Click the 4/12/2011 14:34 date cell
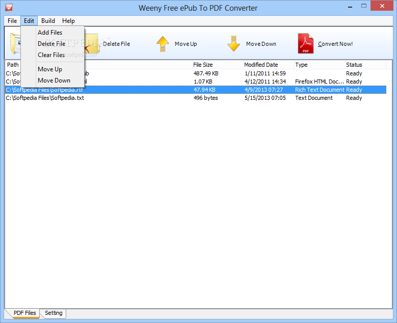The width and height of the screenshot is (397, 323). (x=265, y=82)
